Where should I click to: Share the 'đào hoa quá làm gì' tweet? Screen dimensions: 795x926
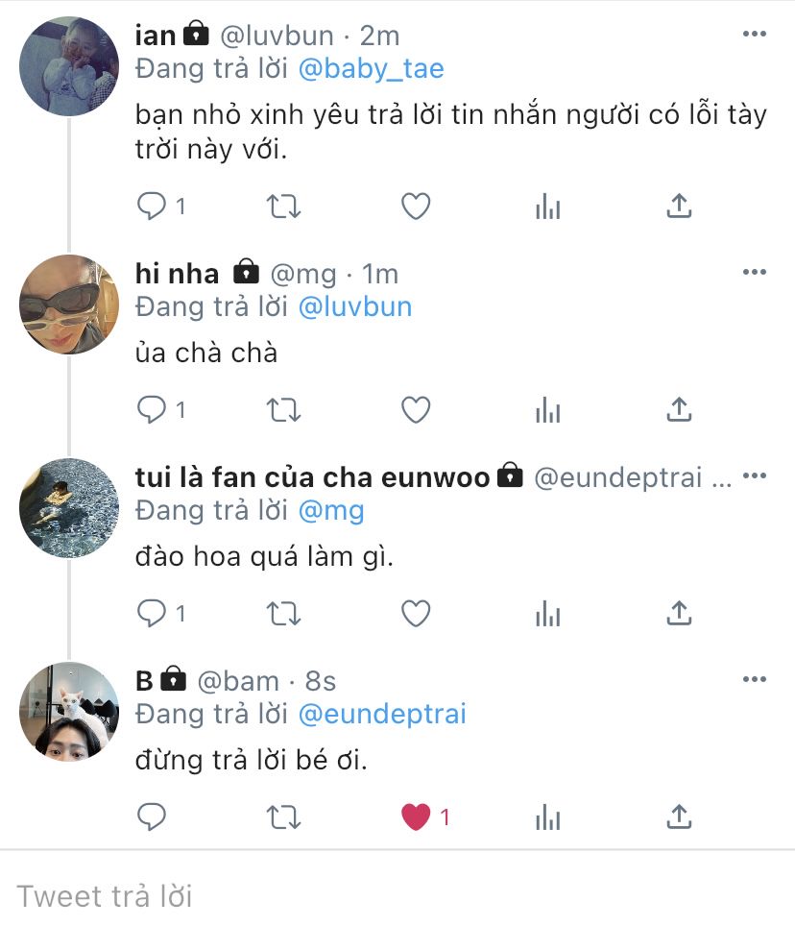679,613
